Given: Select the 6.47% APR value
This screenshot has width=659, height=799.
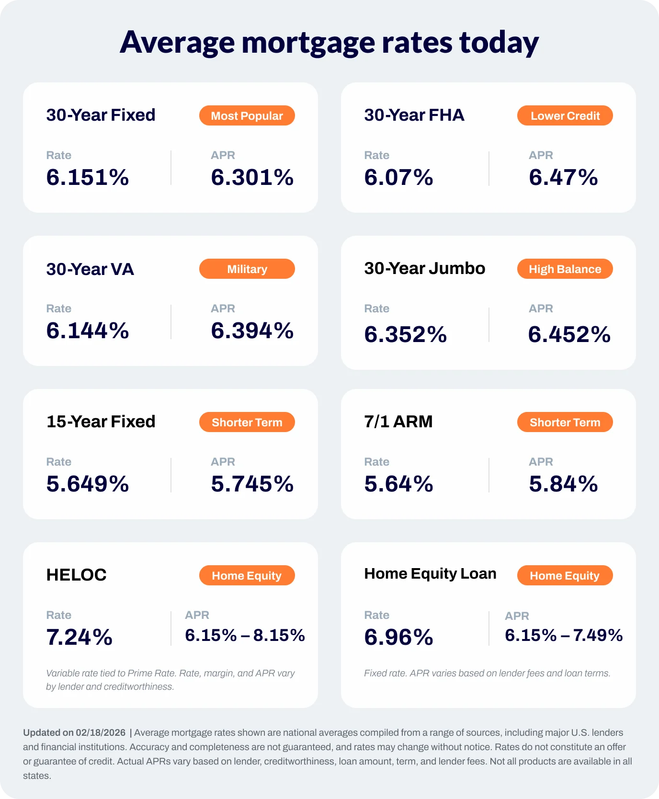Looking at the screenshot, I should click(x=563, y=177).
